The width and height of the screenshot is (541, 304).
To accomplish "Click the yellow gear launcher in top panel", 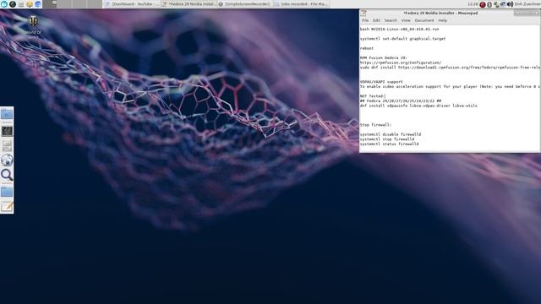I will point(30,4).
